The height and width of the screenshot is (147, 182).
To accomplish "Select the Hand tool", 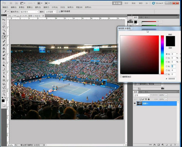I will click(4, 91).
